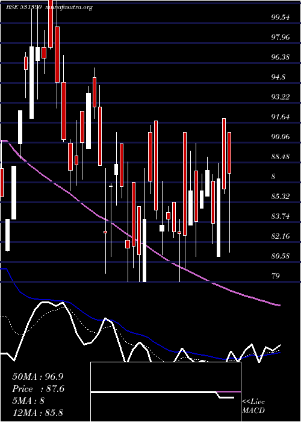The width and height of the screenshot is (301, 422).
Task: Click the 90.06 price axis label
Action: pyautogui.click(x=281, y=137)
